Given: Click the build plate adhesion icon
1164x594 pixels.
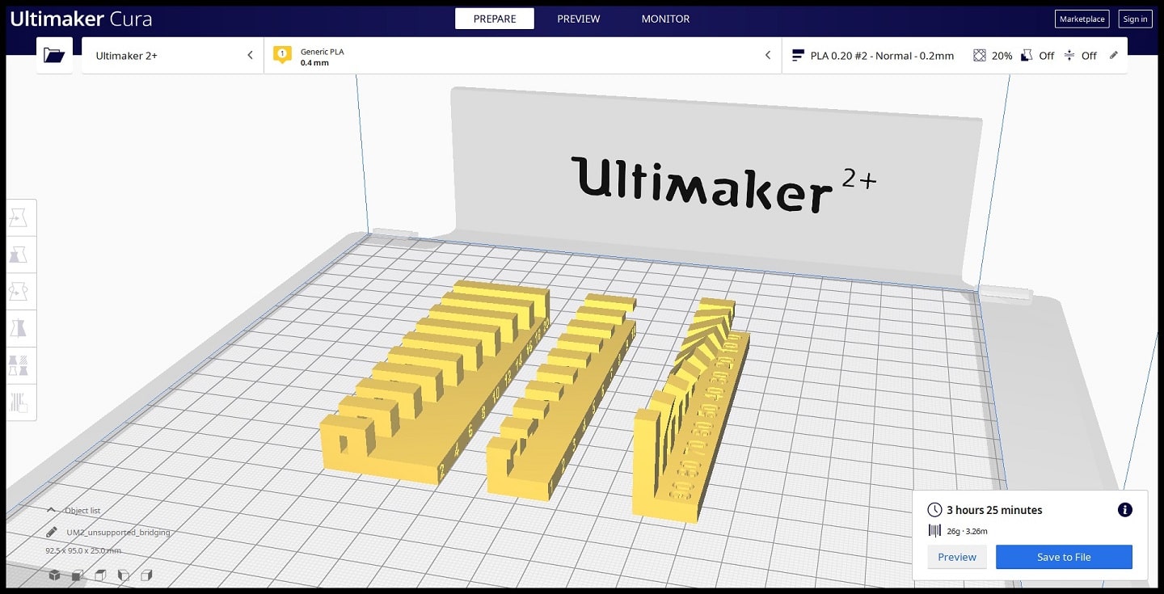Looking at the screenshot, I should click(1069, 56).
